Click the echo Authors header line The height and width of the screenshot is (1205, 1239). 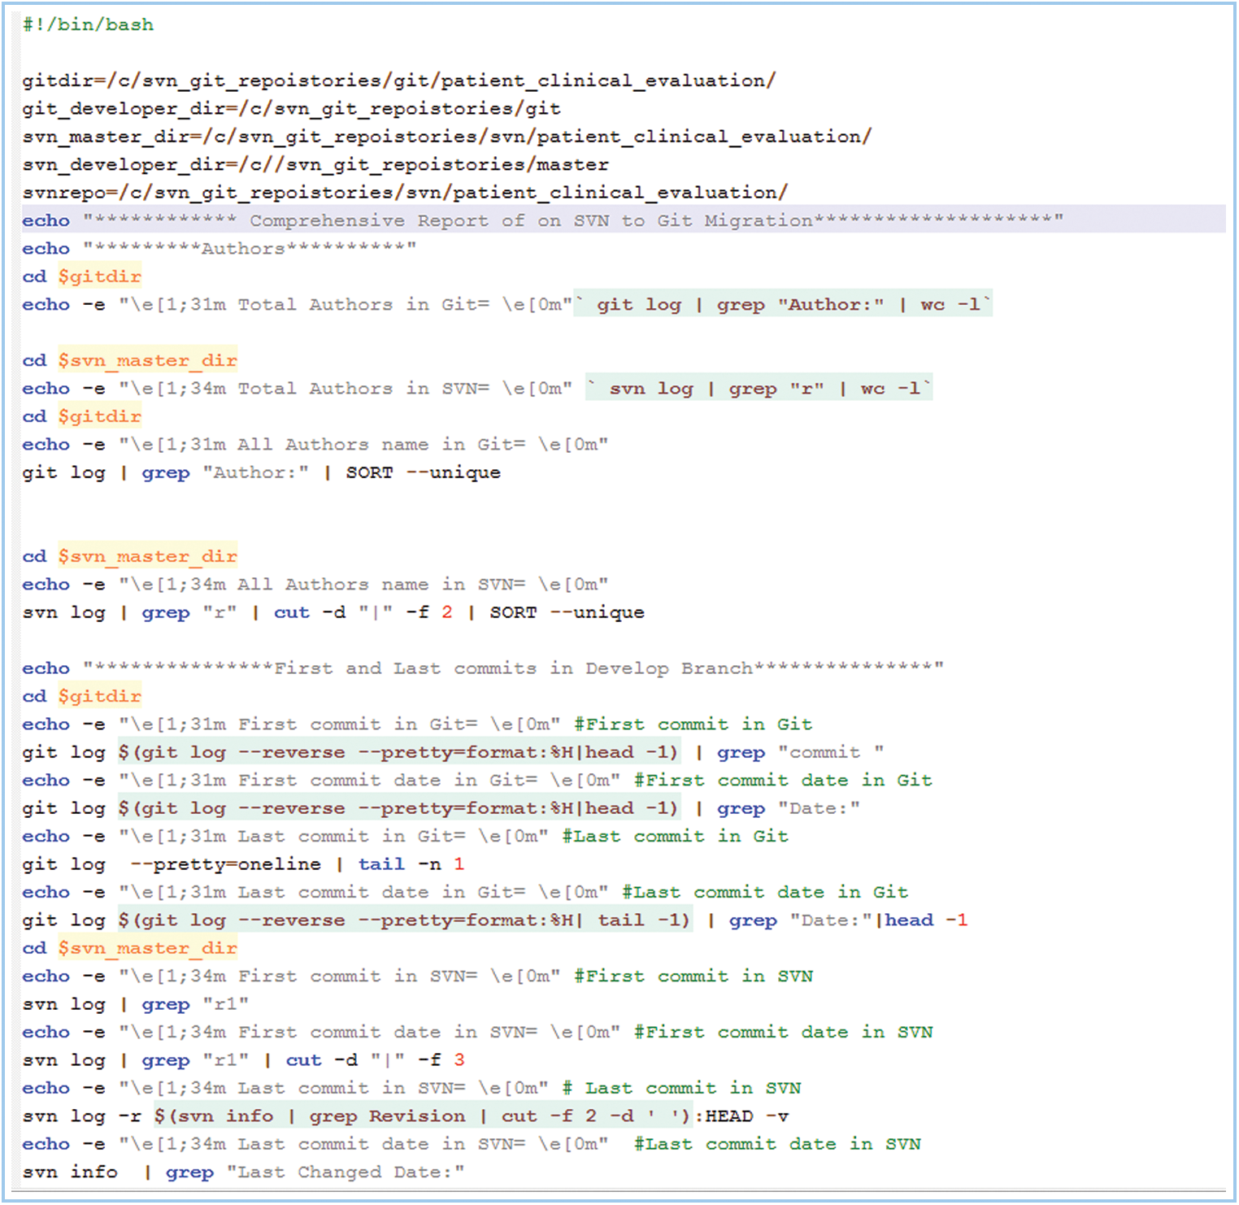click(x=220, y=249)
